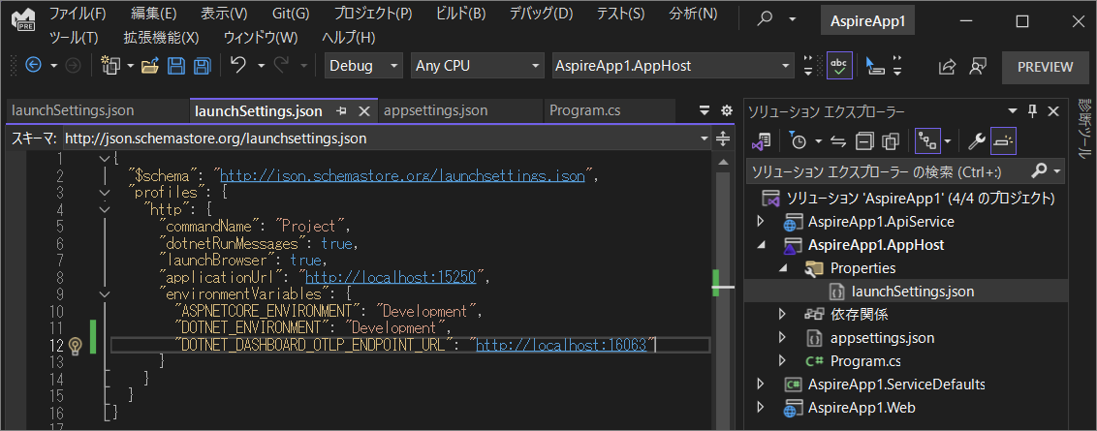
Task: Expand the AspireApp1.ApiService project
Action: tap(761, 222)
